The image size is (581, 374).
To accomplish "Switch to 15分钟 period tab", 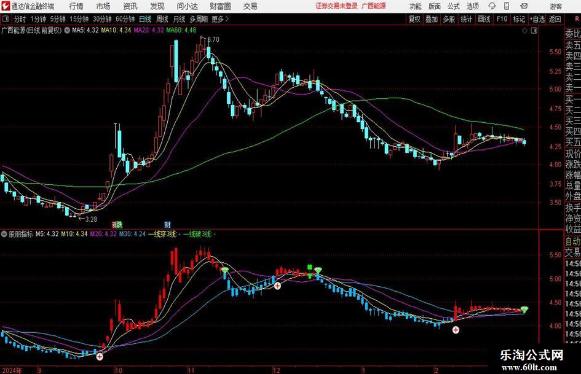I will click(79, 19).
